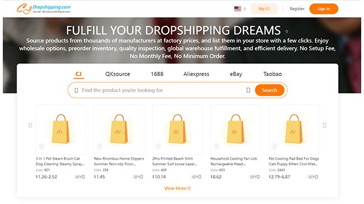Click the small icon on Home Slippers image
Screen dimensions: 364x204
[100, 146]
